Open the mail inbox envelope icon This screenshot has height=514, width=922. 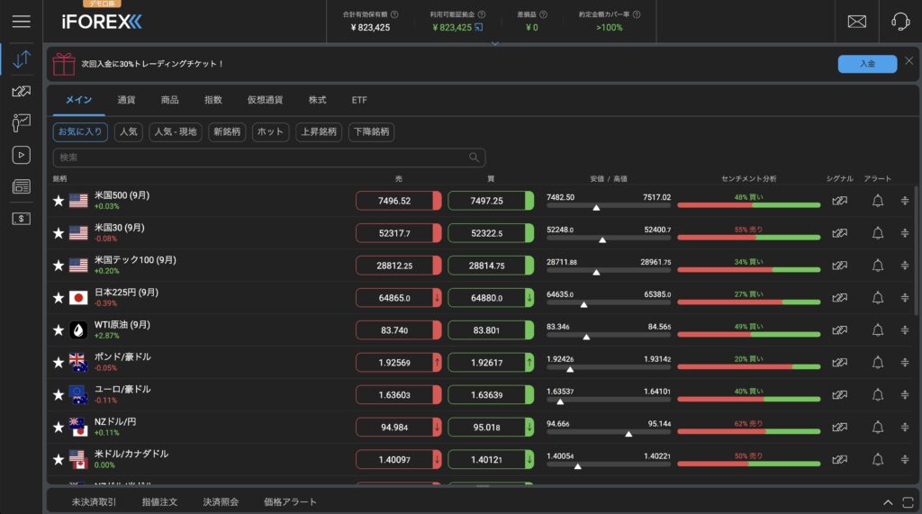click(857, 22)
